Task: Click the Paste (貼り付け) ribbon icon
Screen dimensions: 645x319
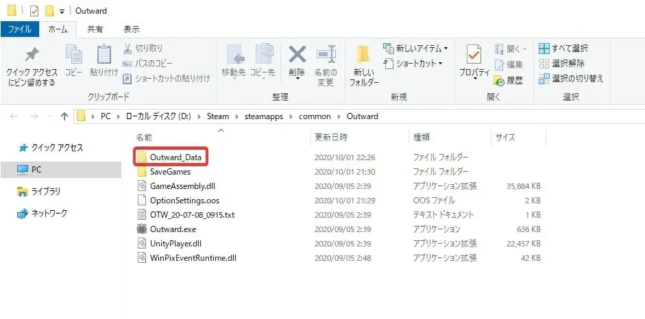Action: 104,55
